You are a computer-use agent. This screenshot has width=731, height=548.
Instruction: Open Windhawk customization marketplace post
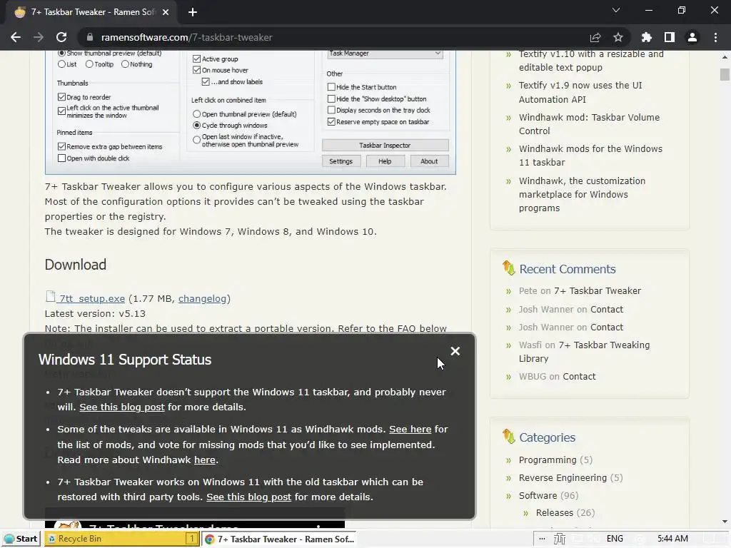click(x=583, y=194)
